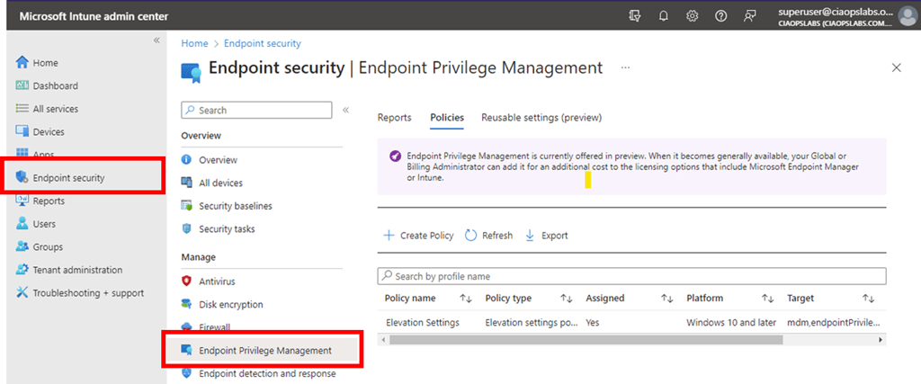Collapse the left navigation sidebar
The image size is (921, 384).
[156, 40]
